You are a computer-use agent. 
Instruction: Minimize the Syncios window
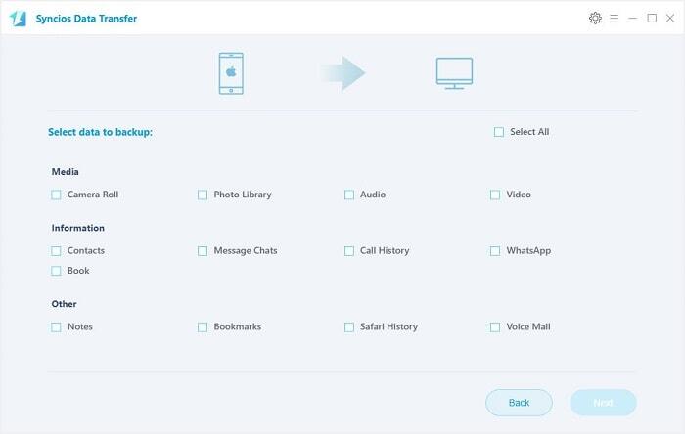point(633,19)
